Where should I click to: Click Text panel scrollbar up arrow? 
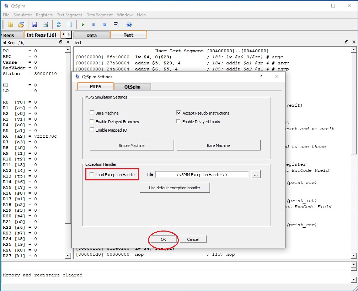354,50
